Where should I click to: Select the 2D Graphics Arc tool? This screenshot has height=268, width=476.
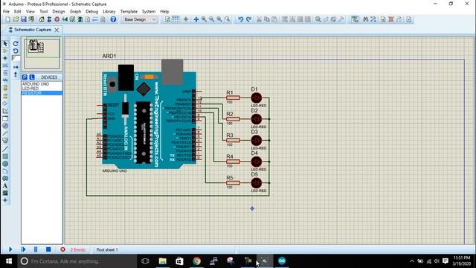coord(5,171)
